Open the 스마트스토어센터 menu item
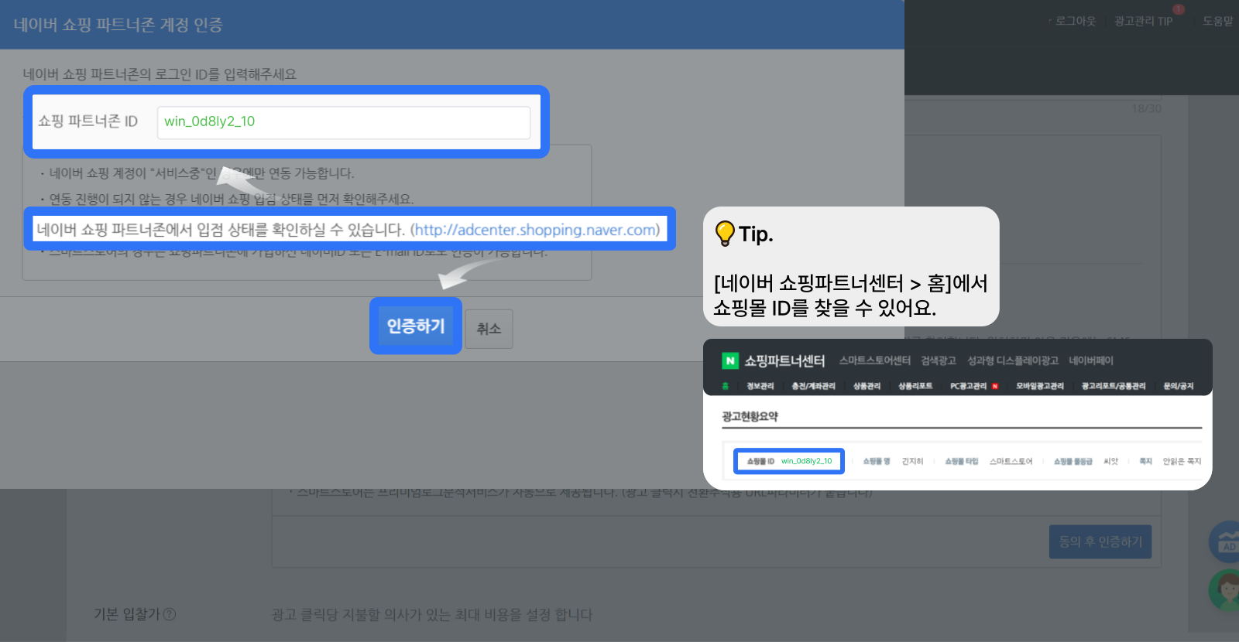This screenshot has height=642, width=1239. pos(875,360)
